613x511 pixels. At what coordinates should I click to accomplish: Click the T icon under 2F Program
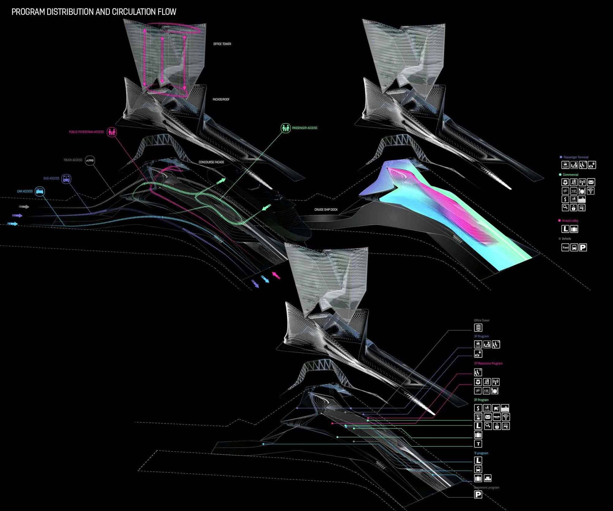click(x=478, y=444)
